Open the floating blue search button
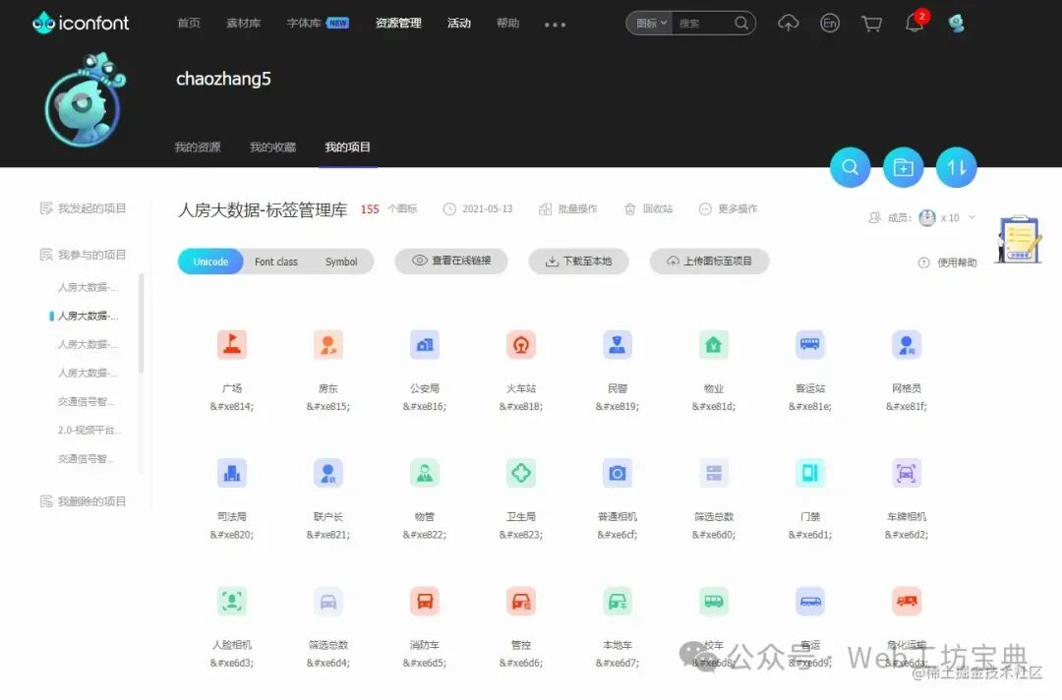This screenshot has height=700, width=1062. point(850,167)
